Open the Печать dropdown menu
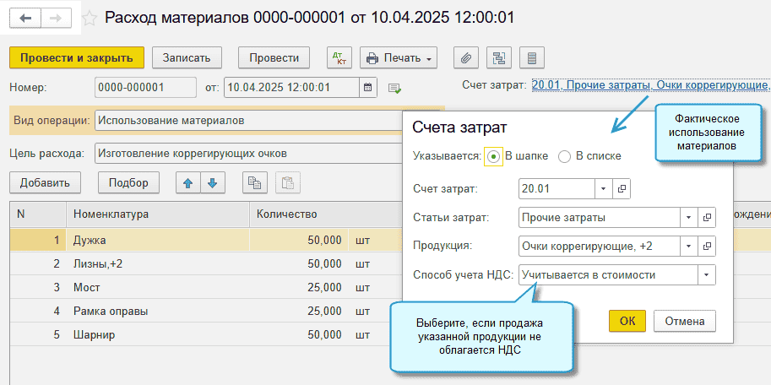The image size is (771, 385). coord(399,57)
